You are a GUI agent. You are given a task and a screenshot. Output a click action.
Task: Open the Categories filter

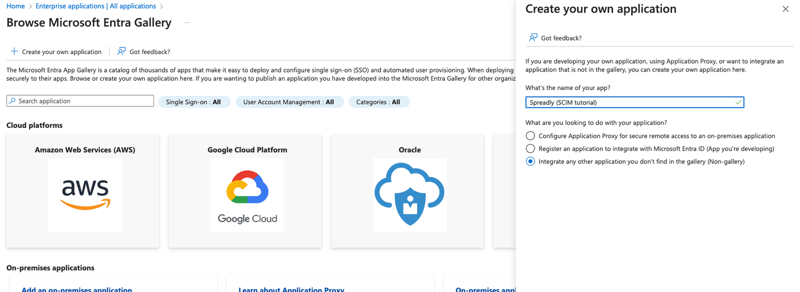378,102
